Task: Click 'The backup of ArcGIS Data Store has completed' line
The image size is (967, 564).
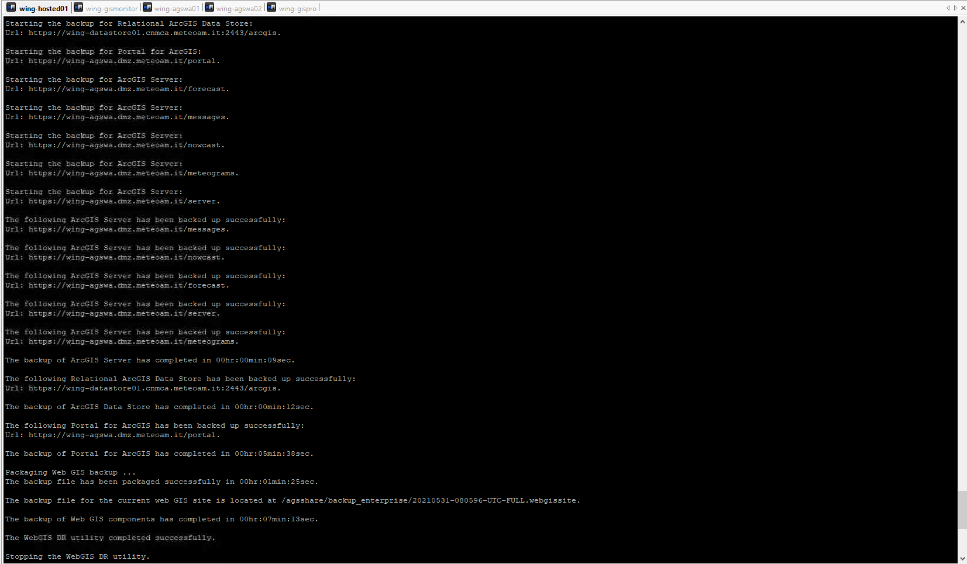Action: click(160, 407)
